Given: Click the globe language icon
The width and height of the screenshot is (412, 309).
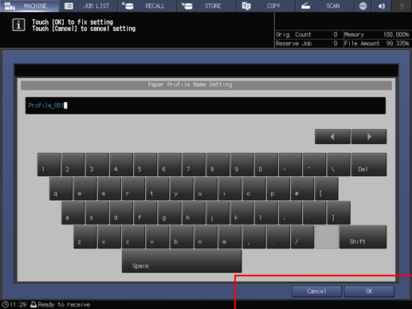Looking at the screenshot, I should (363, 6).
